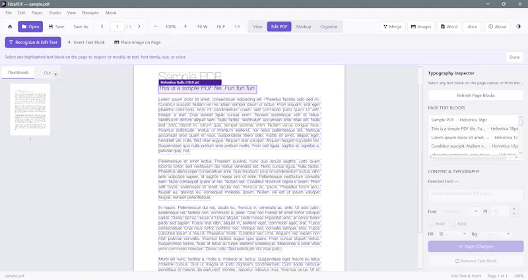Click the Pt font size field
This screenshot has height=280, width=528.
coord(501,211)
